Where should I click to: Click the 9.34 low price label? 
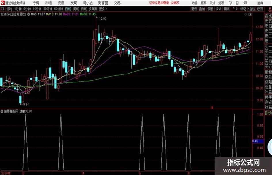click(26, 104)
